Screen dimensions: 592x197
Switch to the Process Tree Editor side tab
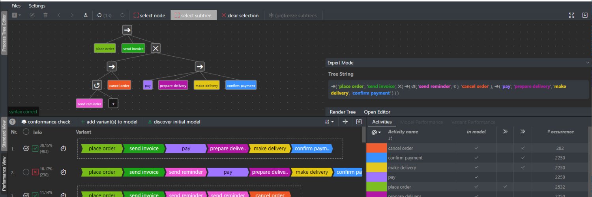click(x=4, y=33)
